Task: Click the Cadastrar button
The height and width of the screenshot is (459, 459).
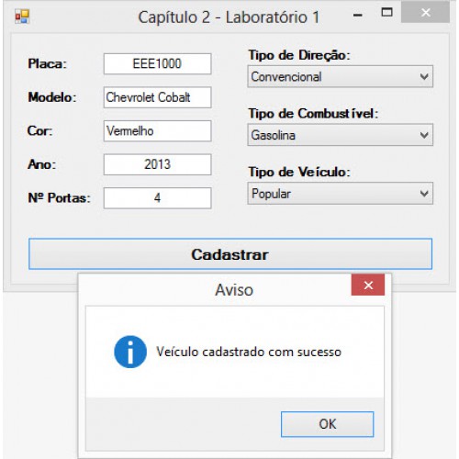Action: pos(230,254)
